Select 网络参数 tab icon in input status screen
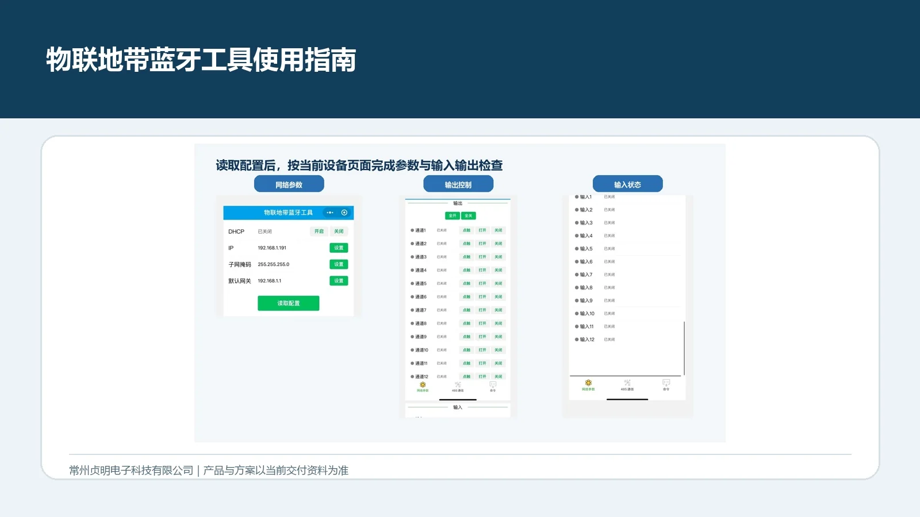This screenshot has height=517, width=920. 588,383
